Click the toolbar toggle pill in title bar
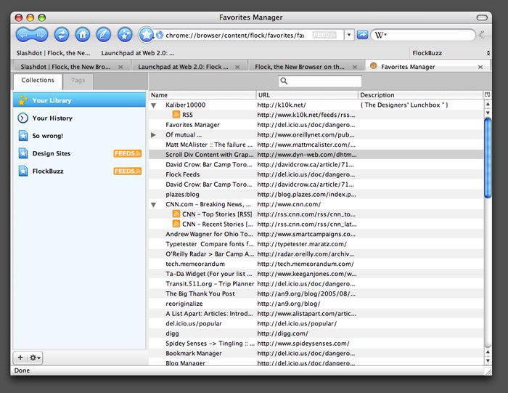 pos(482,17)
